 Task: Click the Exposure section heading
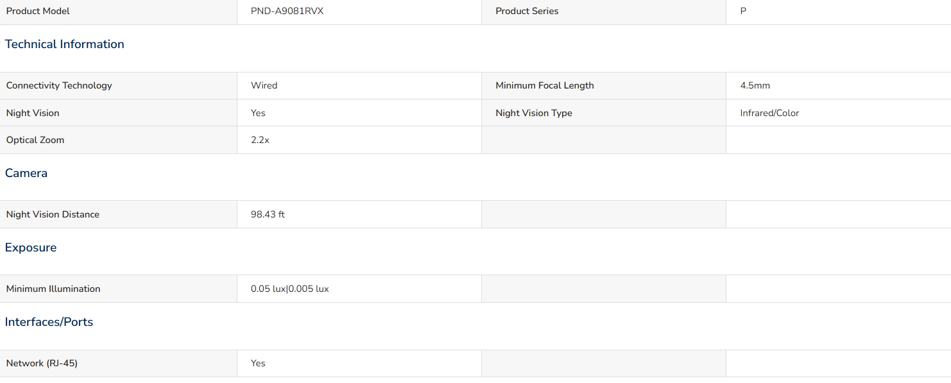coord(31,248)
